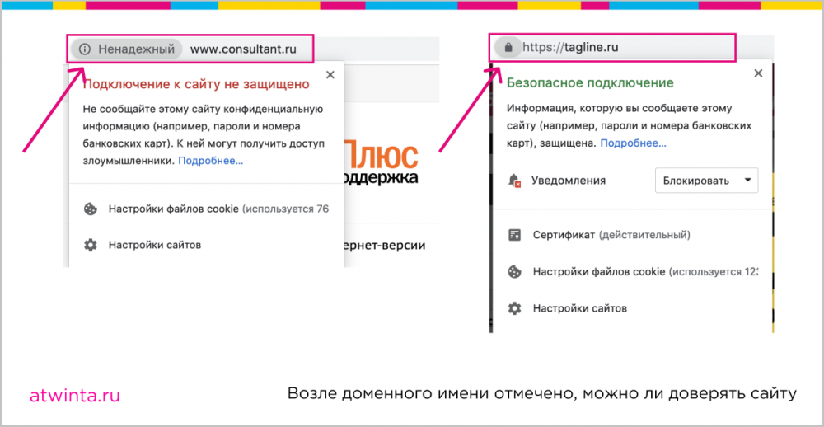Click the padlock icon beside tagline.ru

pos(508,48)
